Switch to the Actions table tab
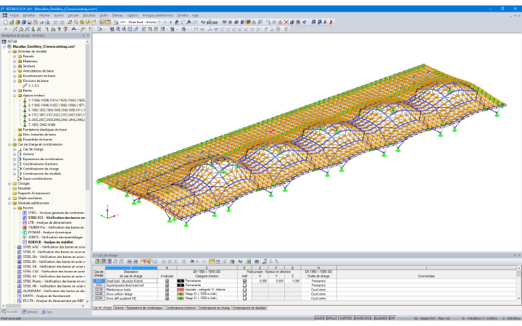The height and width of the screenshot is (326, 522). (119, 308)
